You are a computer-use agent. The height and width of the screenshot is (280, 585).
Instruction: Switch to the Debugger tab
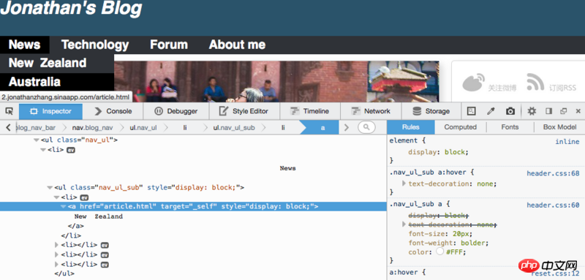176,111
